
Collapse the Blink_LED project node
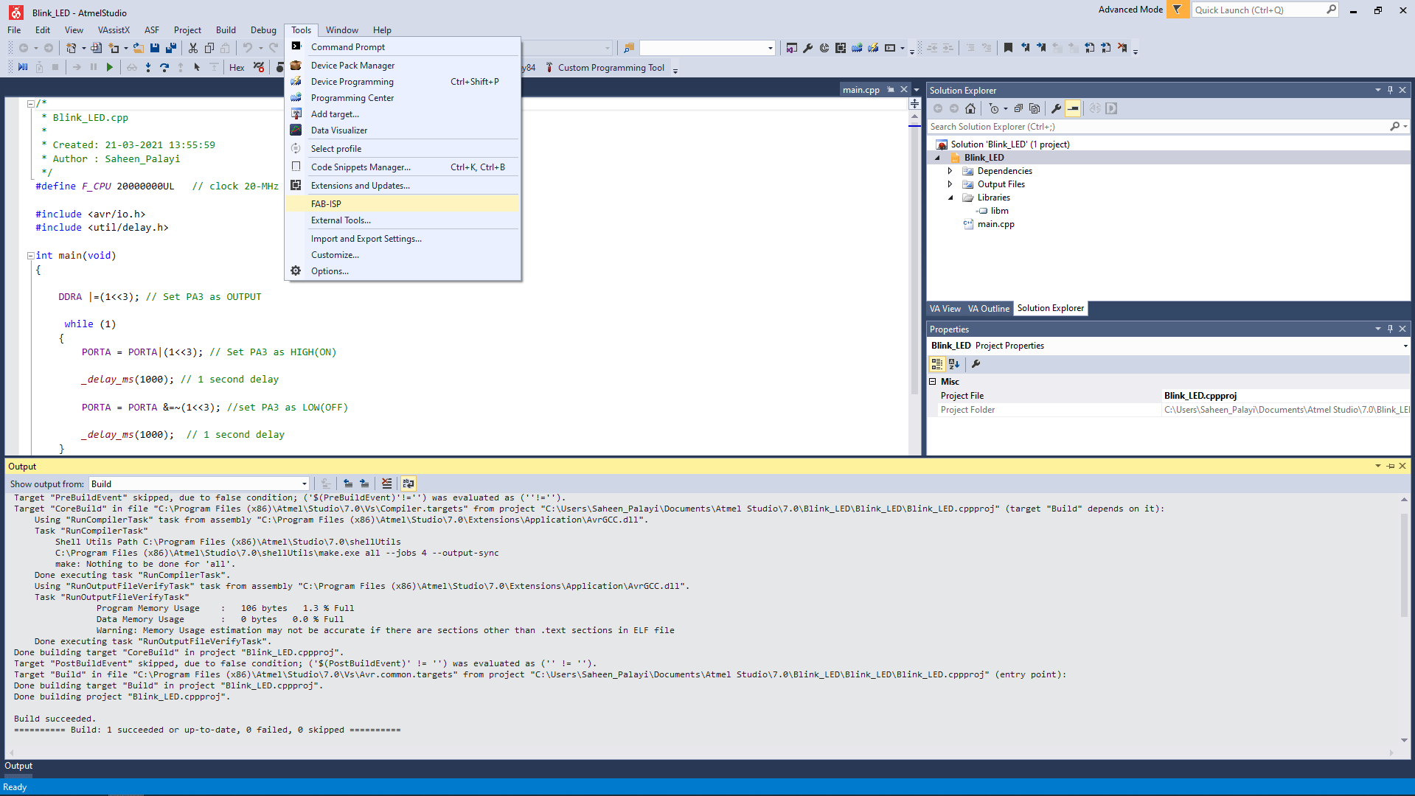[937, 158]
